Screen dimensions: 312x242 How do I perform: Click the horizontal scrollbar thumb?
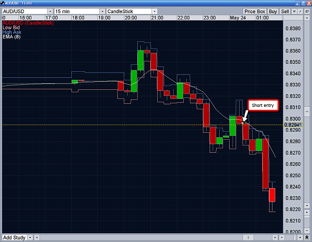tap(248, 238)
